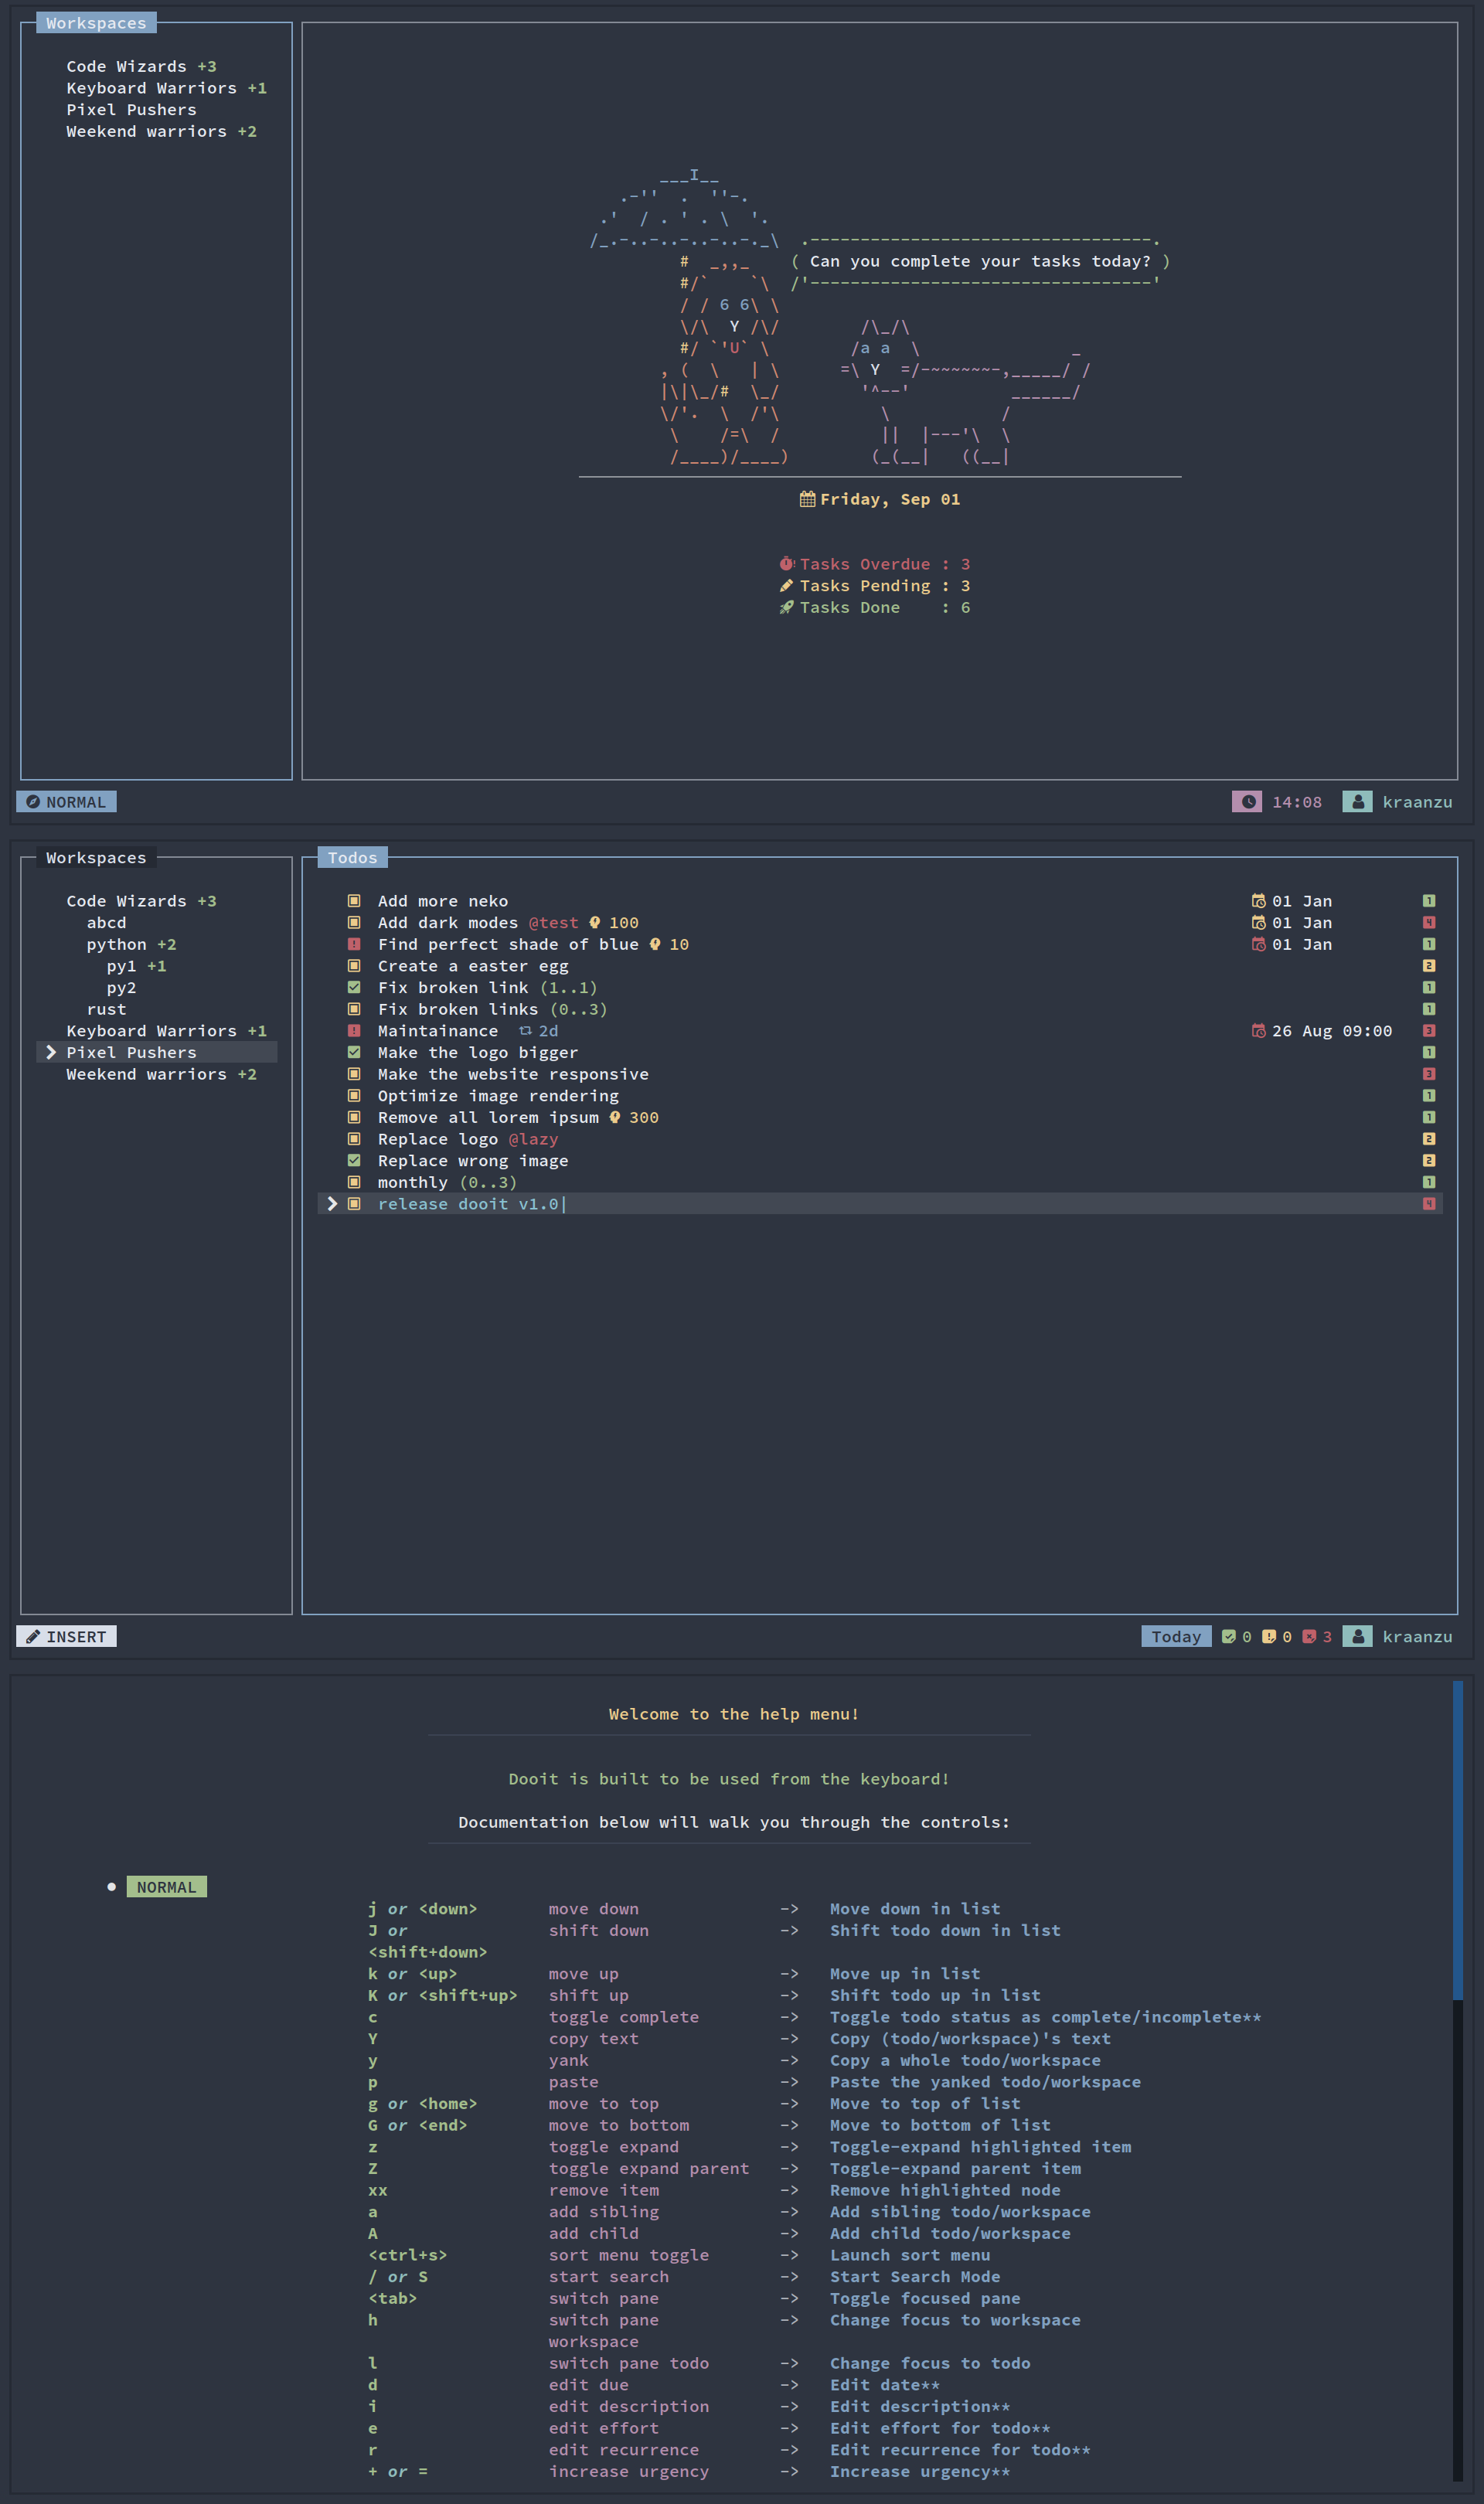Click the recurrence icon beside 2d on Maintainance
This screenshot has width=1484, height=2504.
(525, 1031)
